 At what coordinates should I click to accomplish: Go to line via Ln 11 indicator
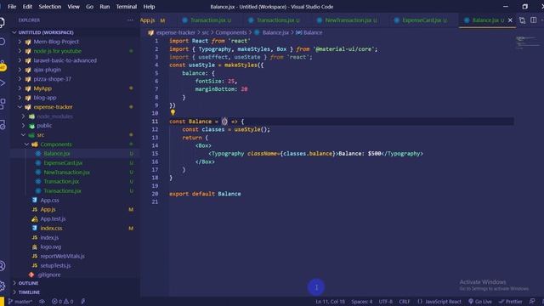331,302
